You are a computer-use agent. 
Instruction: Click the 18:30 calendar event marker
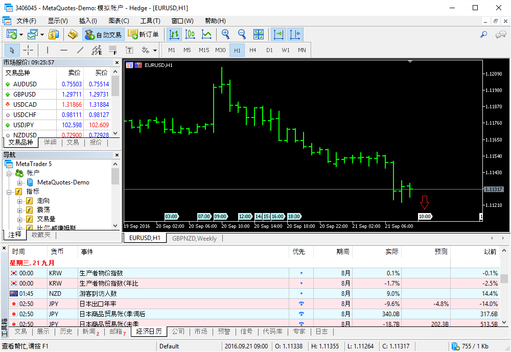(294, 217)
